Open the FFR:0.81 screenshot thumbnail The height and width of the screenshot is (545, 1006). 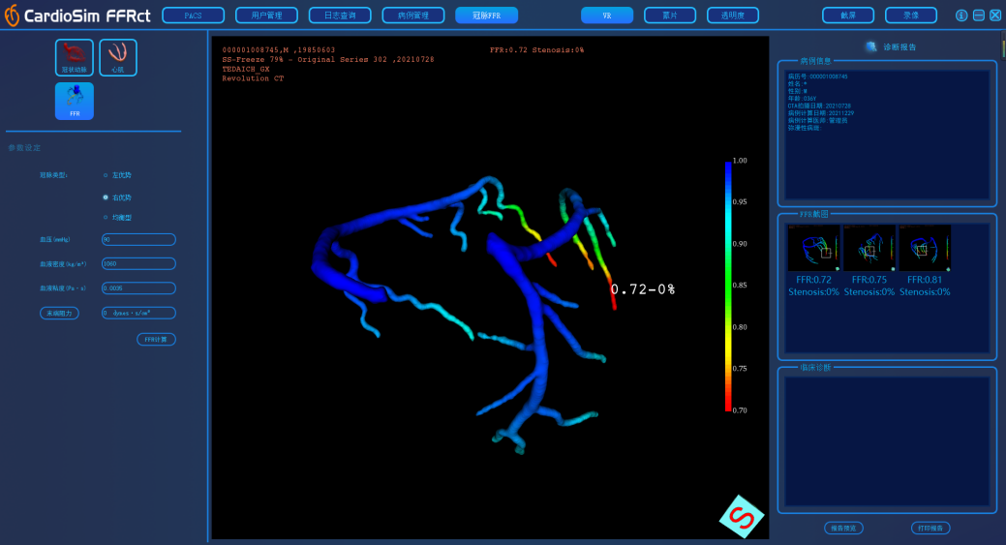click(925, 249)
